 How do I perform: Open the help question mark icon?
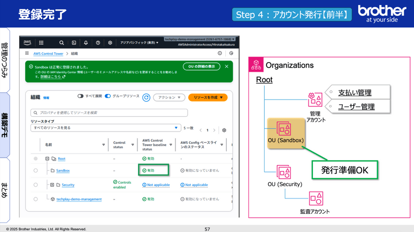[98, 43]
